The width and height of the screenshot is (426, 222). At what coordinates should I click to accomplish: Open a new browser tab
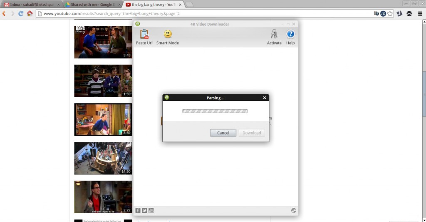tap(189, 5)
